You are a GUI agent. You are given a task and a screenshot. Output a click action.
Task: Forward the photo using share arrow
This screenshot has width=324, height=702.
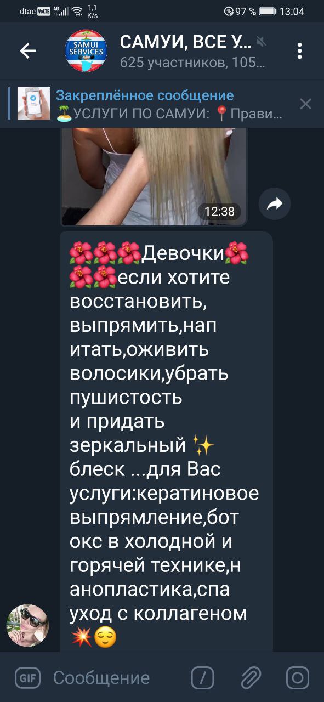(275, 205)
